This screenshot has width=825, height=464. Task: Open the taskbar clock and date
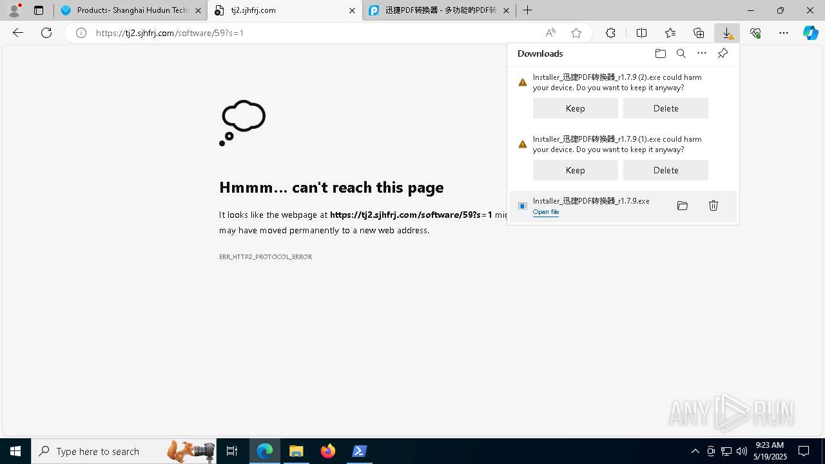pos(770,451)
